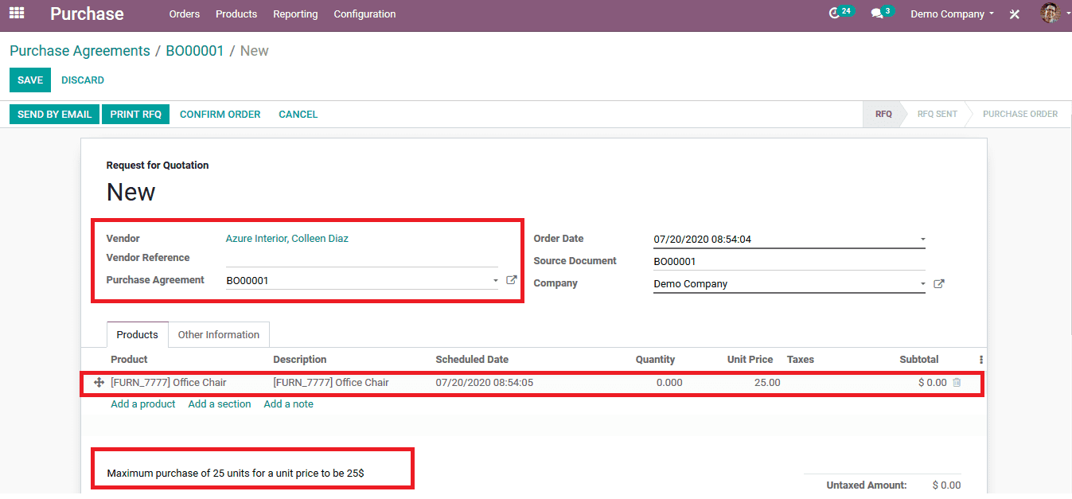
Task: Click the Add a product link
Action: (143, 404)
